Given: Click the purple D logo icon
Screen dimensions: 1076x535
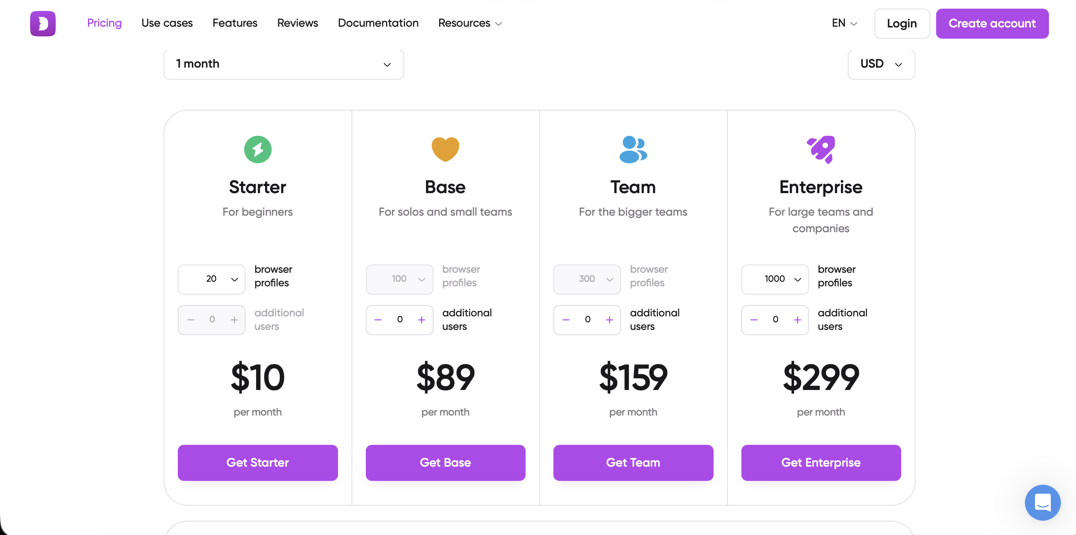Looking at the screenshot, I should [x=42, y=23].
